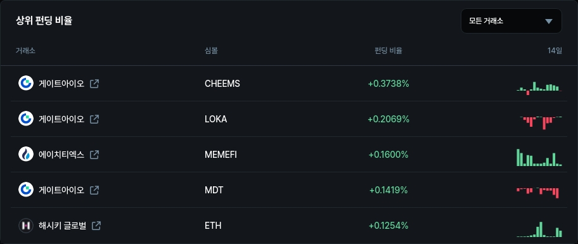Image resolution: width=578 pixels, height=244 pixels.
Task: Select the MEMEFI symbol
Action: (221, 155)
